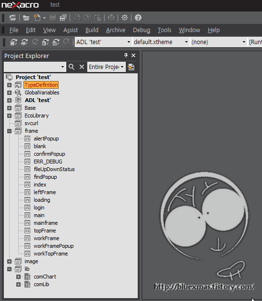Viewport: 262px width, 301px height.
Task: Open the Tools menu
Action: 165,30
